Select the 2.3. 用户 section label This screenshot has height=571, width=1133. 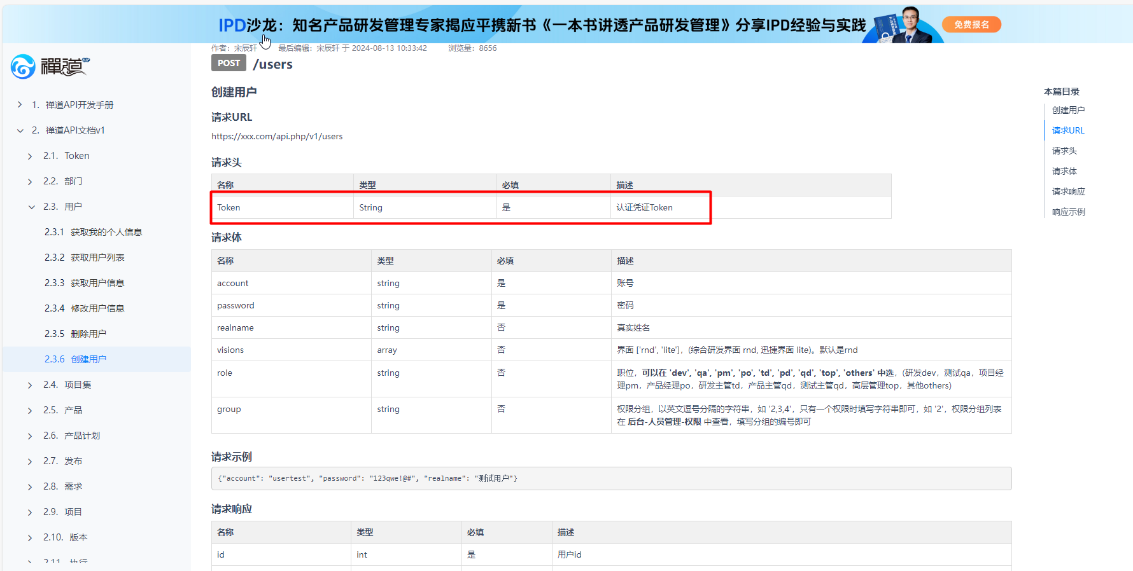pos(62,207)
